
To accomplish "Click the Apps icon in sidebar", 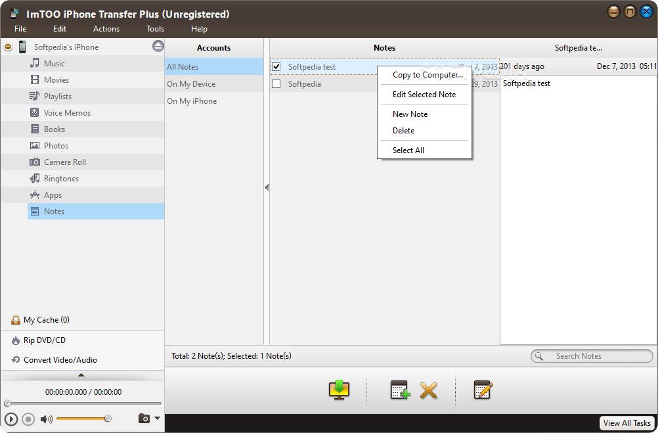I will (35, 195).
